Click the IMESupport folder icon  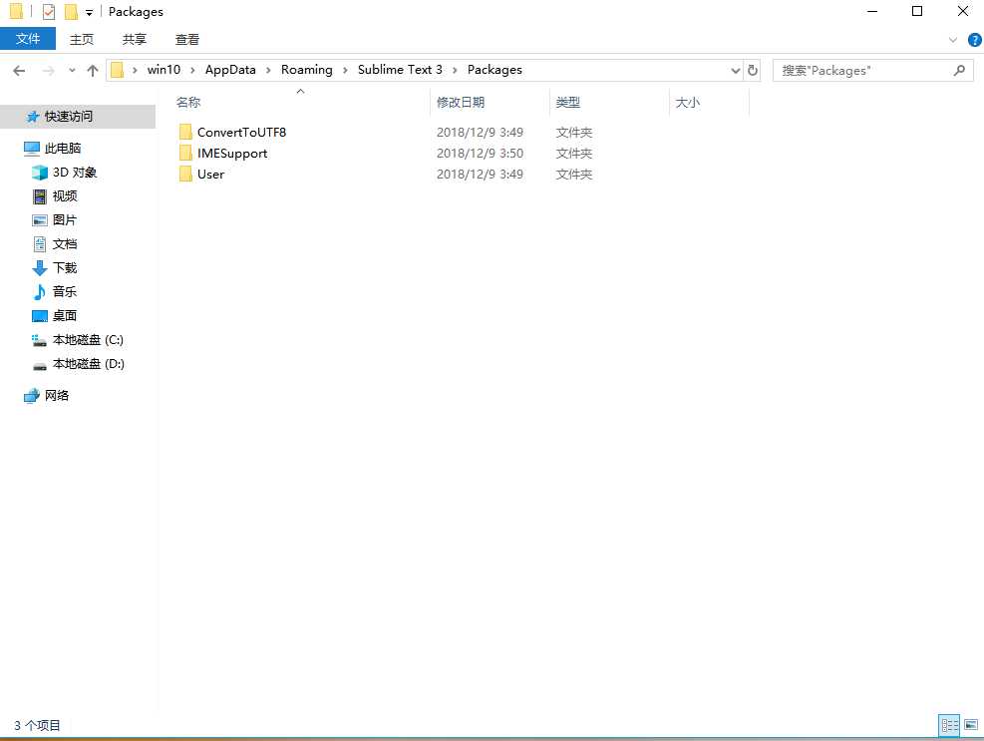click(185, 154)
